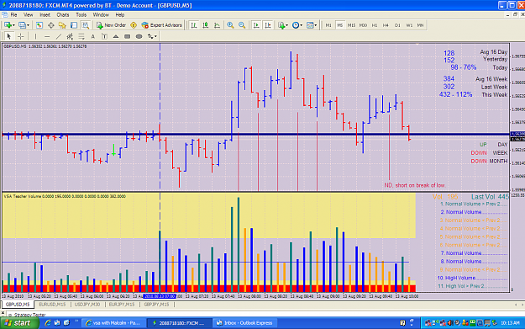Open the Profiles icon

pos(22,25)
